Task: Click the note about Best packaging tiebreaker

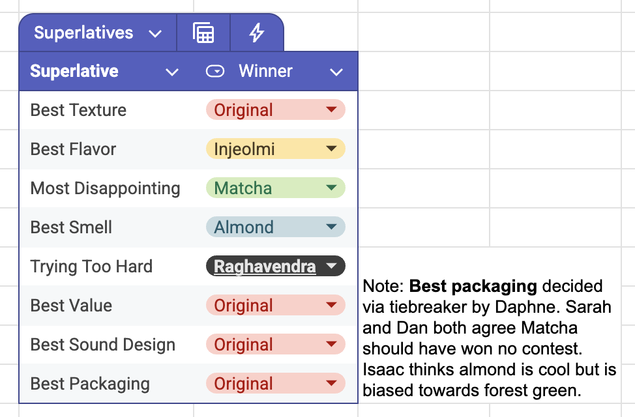Action: tap(489, 338)
